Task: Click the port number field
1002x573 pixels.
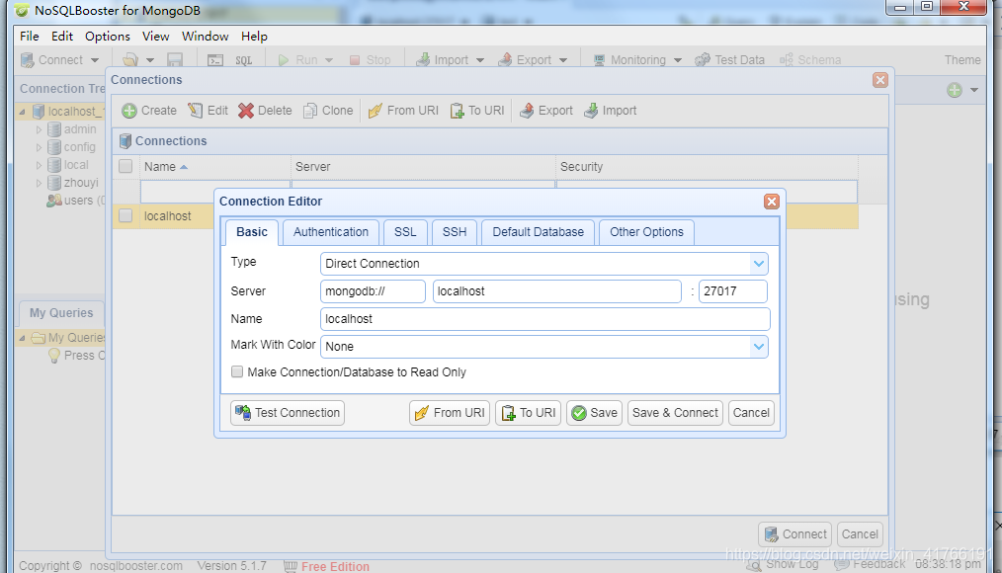Action: click(x=732, y=291)
